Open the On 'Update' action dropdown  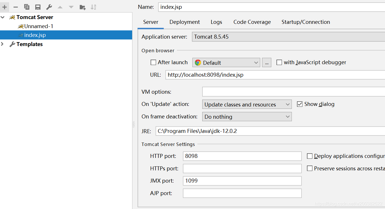(x=247, y=104)
